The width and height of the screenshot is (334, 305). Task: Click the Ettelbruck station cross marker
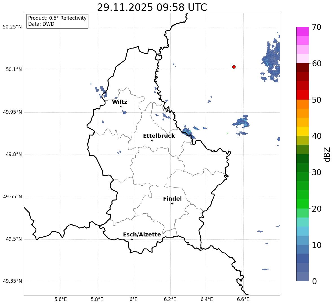click(152, 141)
